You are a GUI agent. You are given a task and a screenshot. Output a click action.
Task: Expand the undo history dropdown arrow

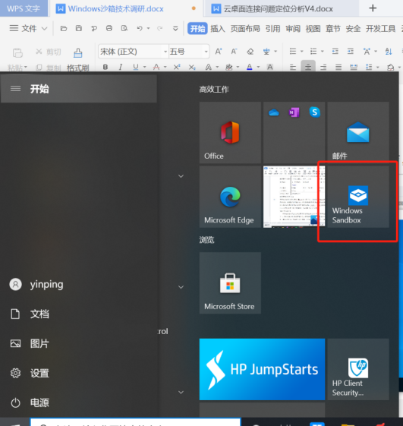click(x=148, y=28)
